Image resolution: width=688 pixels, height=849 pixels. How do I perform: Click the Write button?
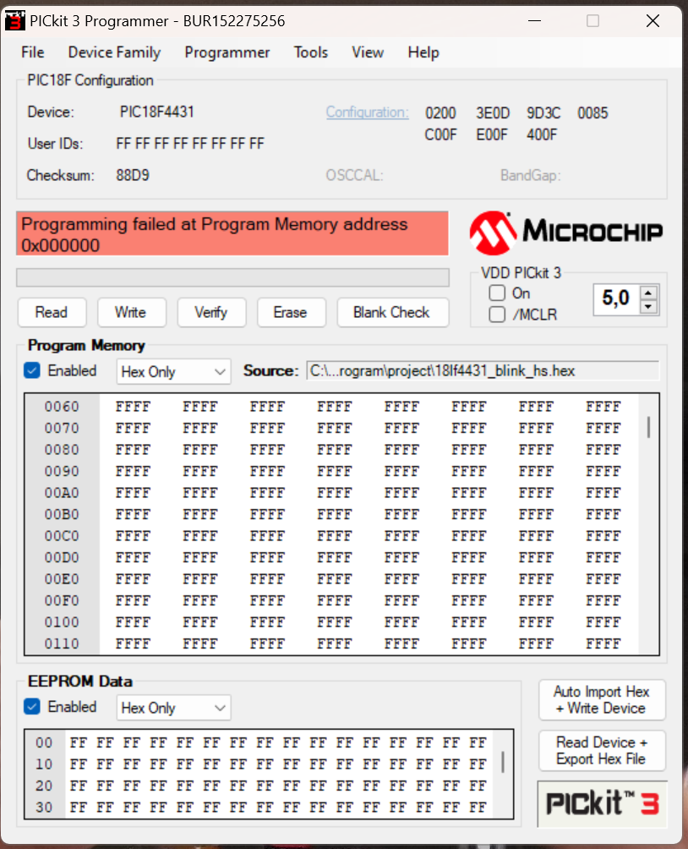tap(132, 312)
